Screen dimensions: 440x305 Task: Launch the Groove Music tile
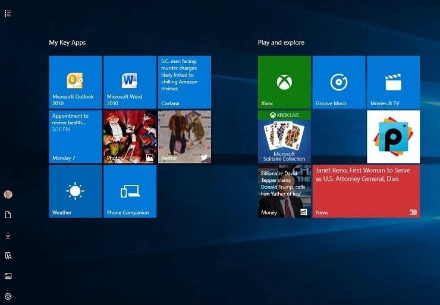pyautogui.click(x=339, y=82)
